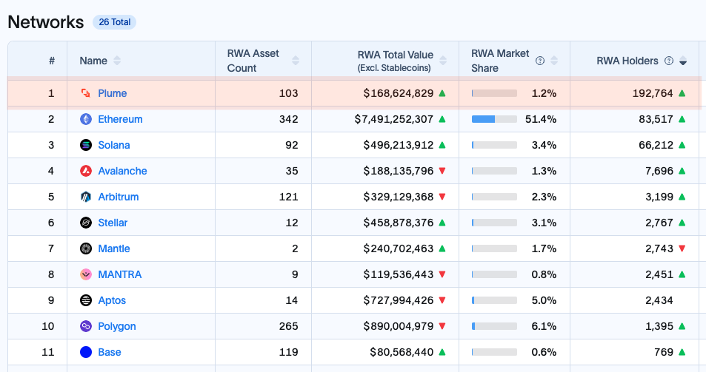The height and width of the screenshot is (372, 706).
Task: Sort by RWA Holders arrows
Action: pos(683,61)
